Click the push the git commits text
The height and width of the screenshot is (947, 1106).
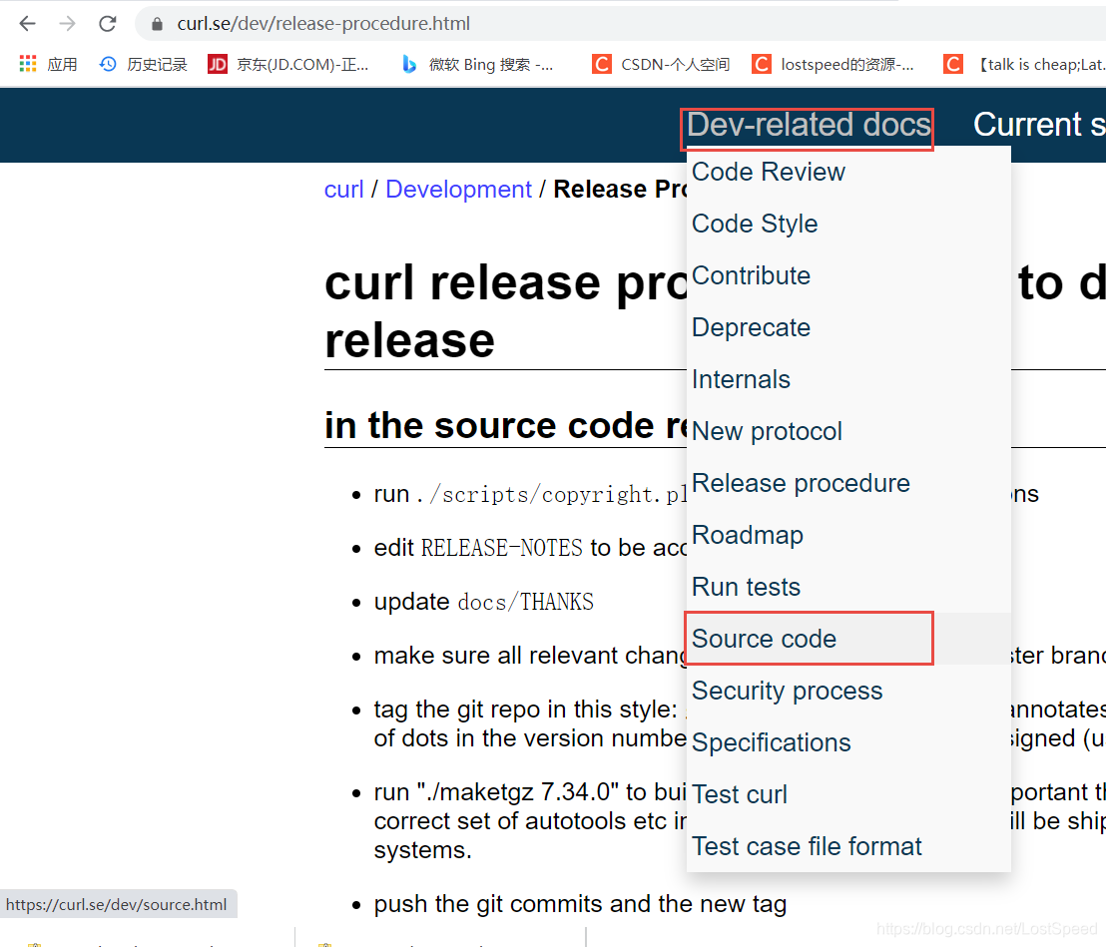tap(580, 904)
